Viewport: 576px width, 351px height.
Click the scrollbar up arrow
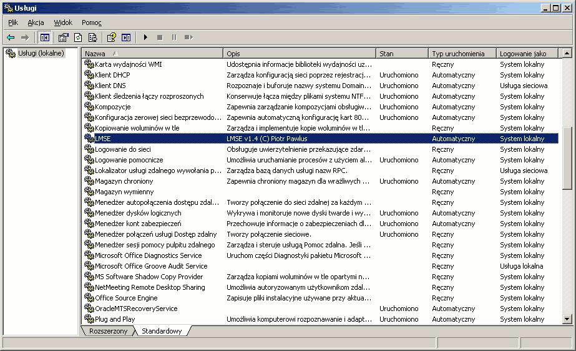567,53
